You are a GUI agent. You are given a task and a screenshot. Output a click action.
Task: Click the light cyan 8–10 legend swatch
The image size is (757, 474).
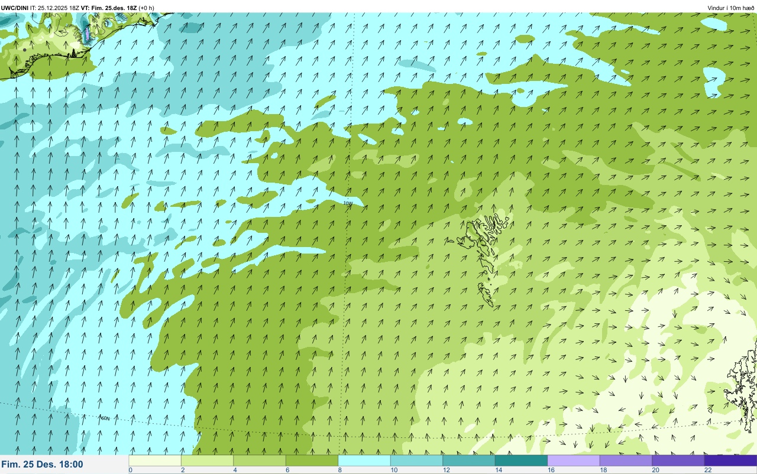click(x=364, y=460)
